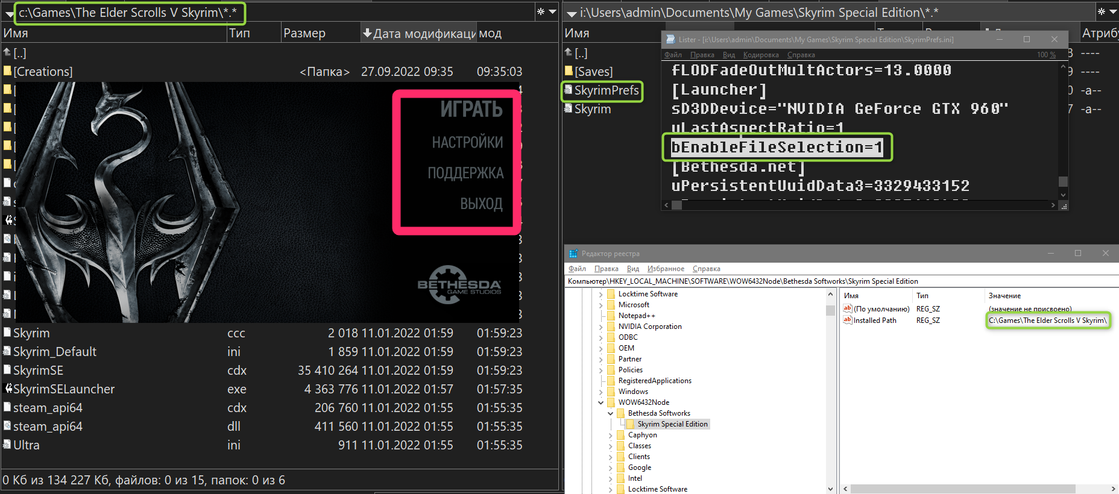Collapse the WOW6432Node registry key
The height and width of the screenshot is (494, 1119).
601,402
